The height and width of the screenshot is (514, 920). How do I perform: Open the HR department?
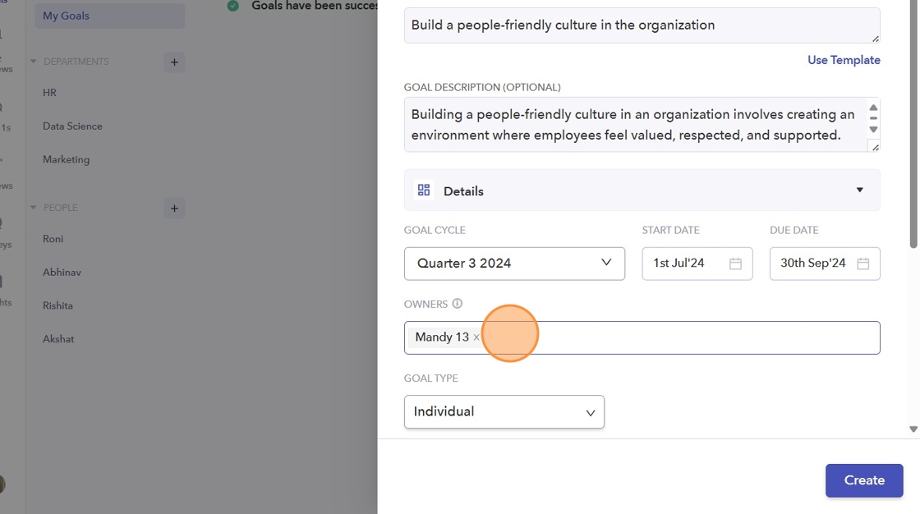click(x=50, y=93)
